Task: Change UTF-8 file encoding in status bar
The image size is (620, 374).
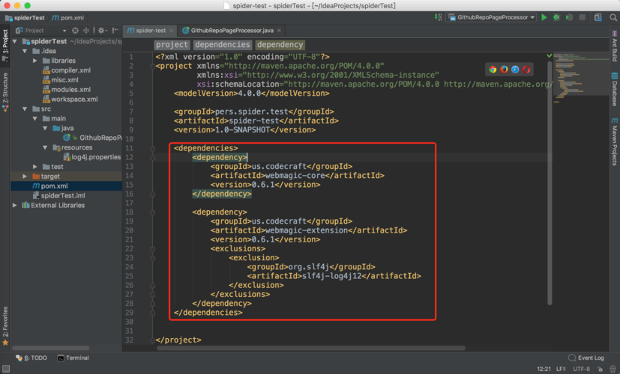Action: [581, 369]
